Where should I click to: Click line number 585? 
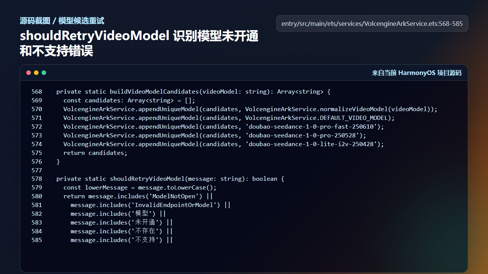37,240
